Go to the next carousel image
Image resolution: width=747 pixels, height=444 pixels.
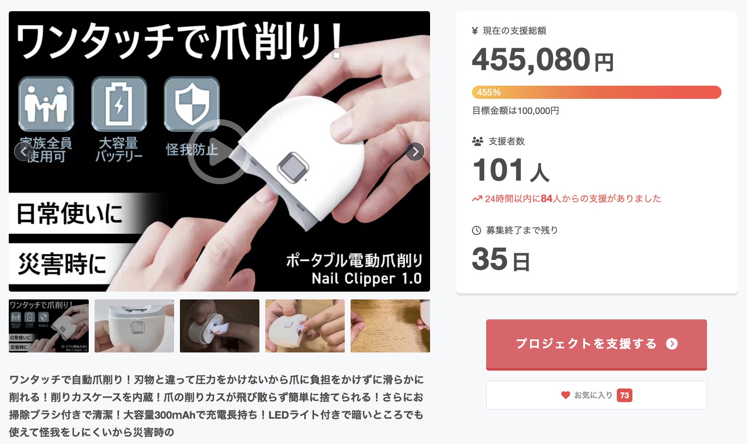click(415, 151)
